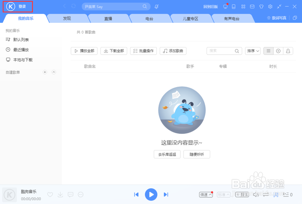Click the overlapping-windows icon beside 歌词写真
Screen dimensions: 302x204
[x=295, y=18]
